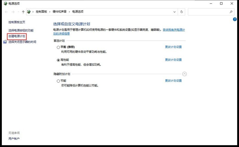
Task: Go up one level with up arrow
Action: pos(23,12)
